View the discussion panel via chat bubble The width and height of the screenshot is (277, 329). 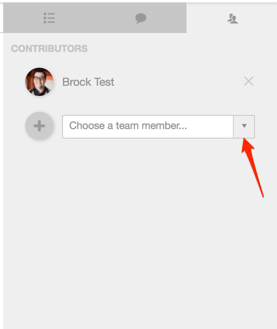coord(141,18)
